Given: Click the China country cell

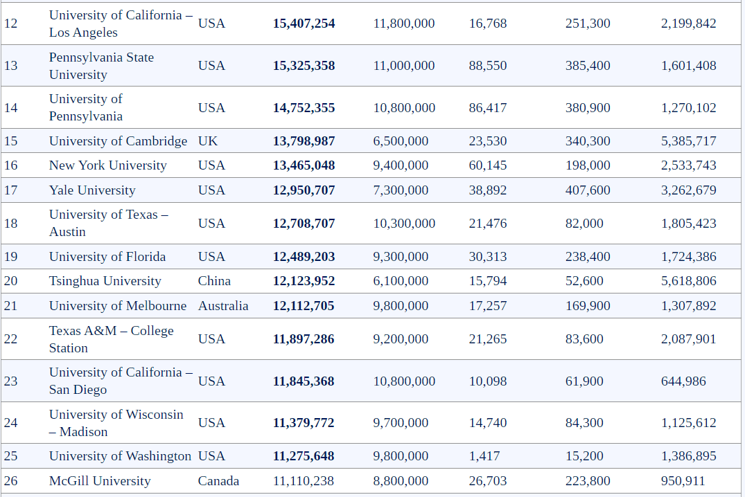Looking at the screenshot, I should 214,281.
